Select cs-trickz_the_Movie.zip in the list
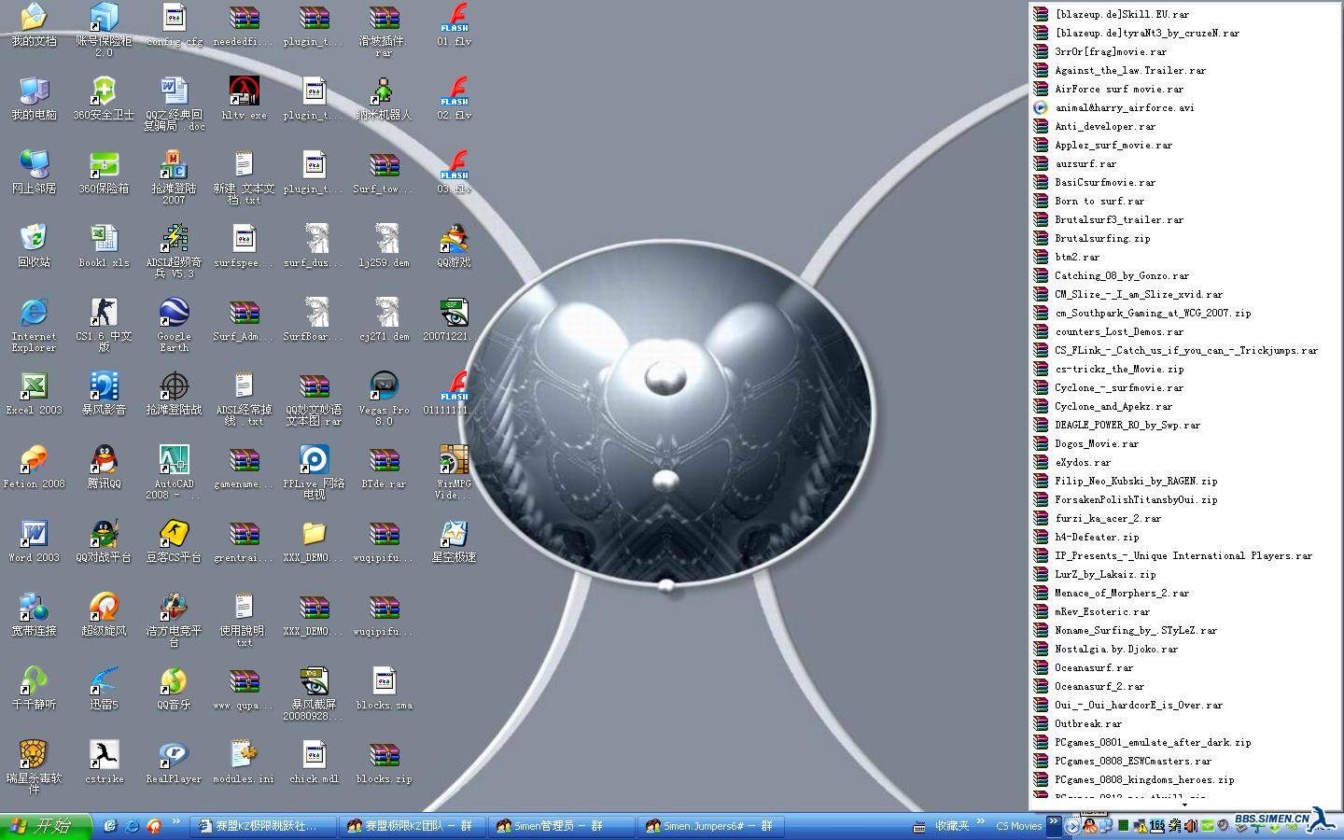This screenshot has height=840, width=1344. coord(1183,369)
